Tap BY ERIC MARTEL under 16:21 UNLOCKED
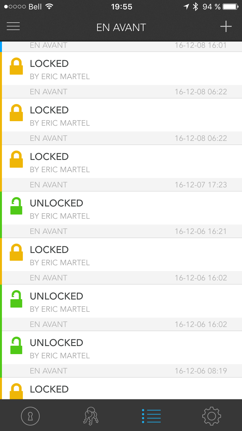 [x=60, y=216]
